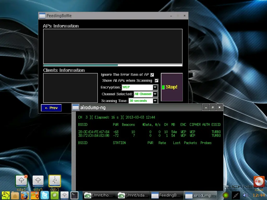267x200 pixels.
Task: Click the Packets column header
Action: (190, 143)
